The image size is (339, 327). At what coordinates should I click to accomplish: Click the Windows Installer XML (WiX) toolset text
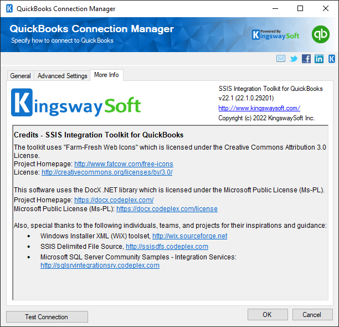[x=95, y=236]
